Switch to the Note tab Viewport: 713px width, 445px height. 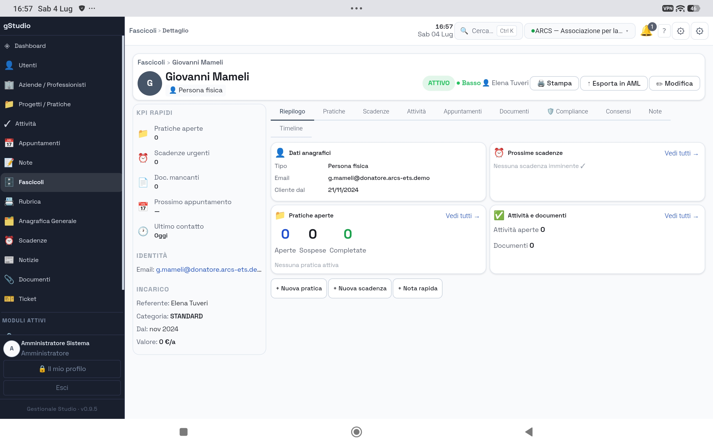point(655,112)
